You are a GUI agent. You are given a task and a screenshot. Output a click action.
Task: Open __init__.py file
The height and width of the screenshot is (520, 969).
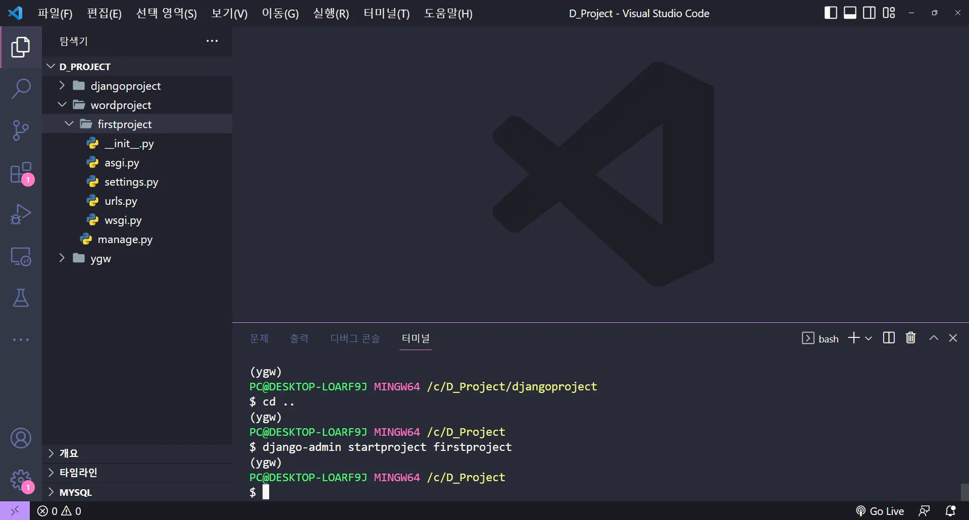[x=137, y=143]
